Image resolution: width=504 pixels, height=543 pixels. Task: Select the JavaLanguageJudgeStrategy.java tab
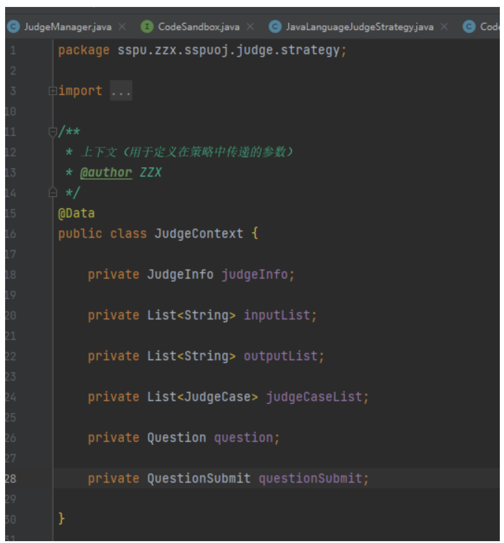coord(359,27)
